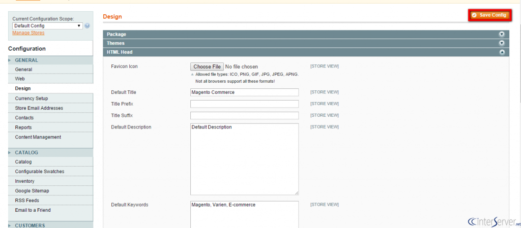Image resolution: width=521 pixels, height=228 pixels.
Task: Expand the Themes section arrow icon
Action: (x=502, y=43)
